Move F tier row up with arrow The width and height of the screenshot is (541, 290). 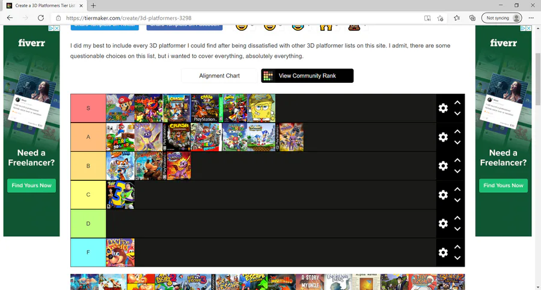[457, 247]
